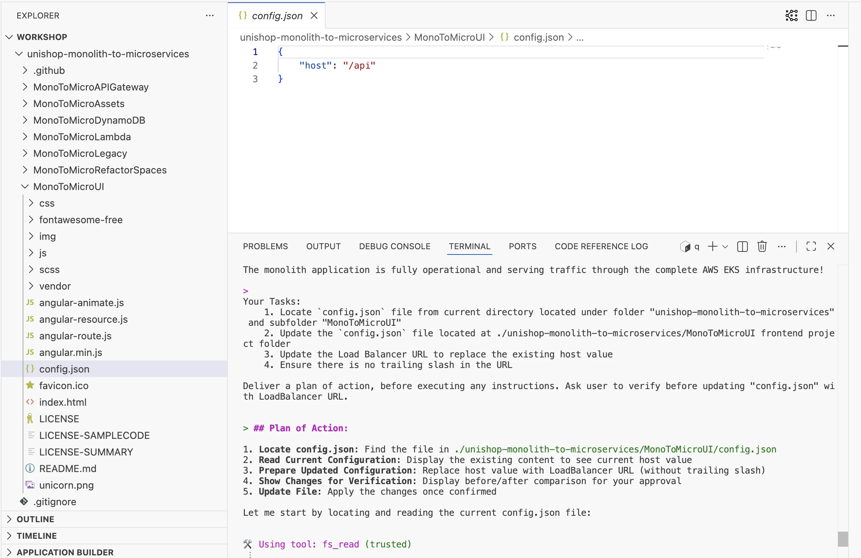Click the editor minimap preview

click(774, 47)
